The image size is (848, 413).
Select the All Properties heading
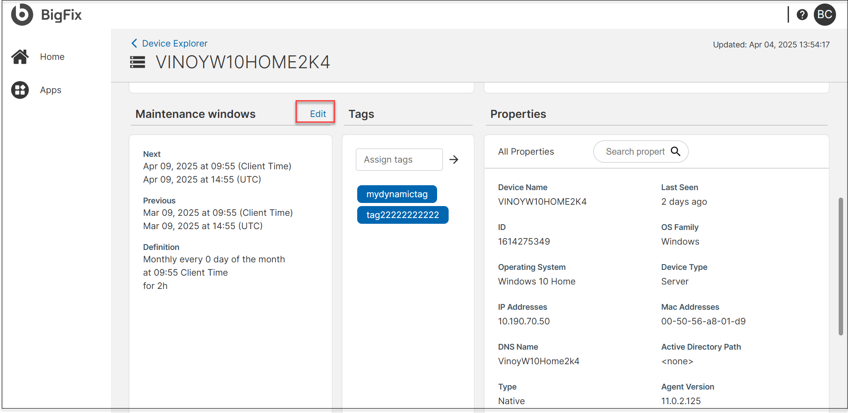[x=526, y=152]
